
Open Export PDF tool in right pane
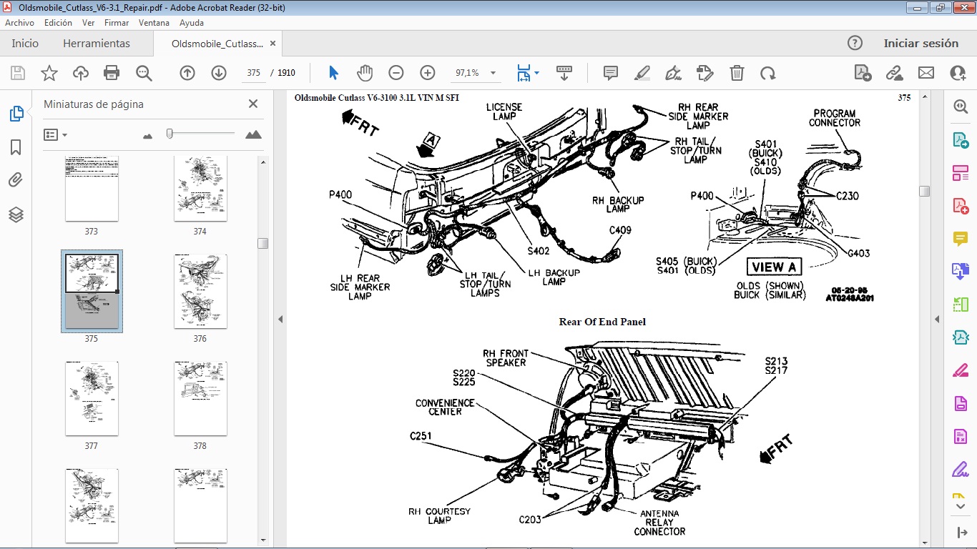(960, 140)
